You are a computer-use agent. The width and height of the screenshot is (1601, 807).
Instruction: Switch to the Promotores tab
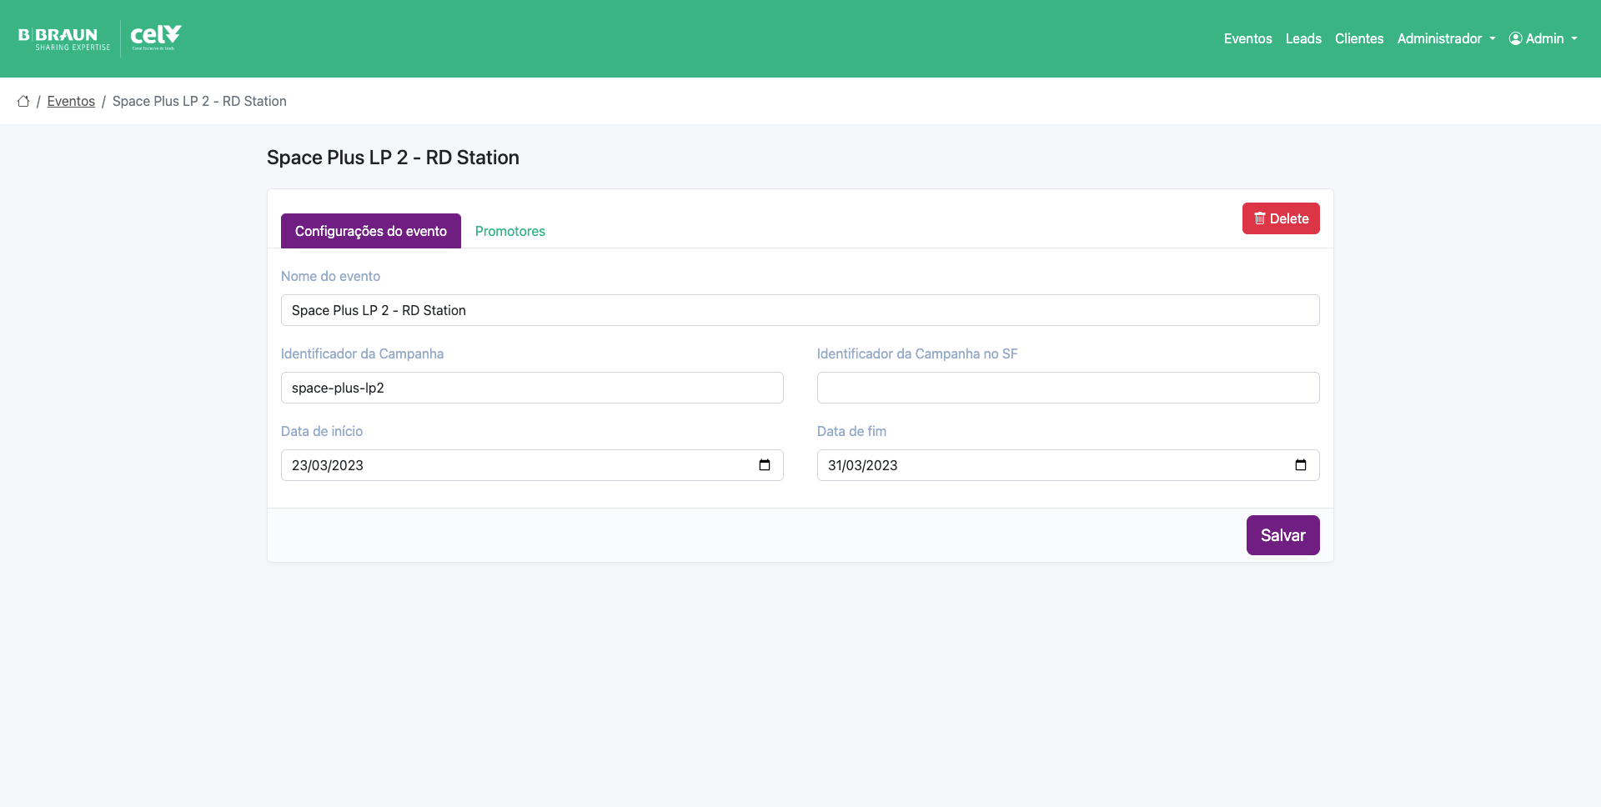[509, 231]
